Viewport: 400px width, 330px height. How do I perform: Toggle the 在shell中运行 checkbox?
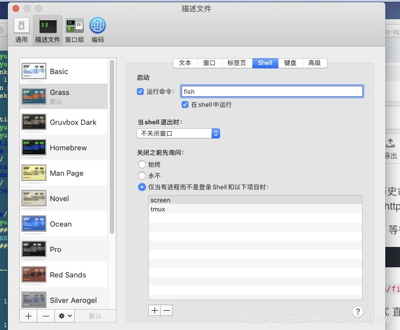click(185, 105)
